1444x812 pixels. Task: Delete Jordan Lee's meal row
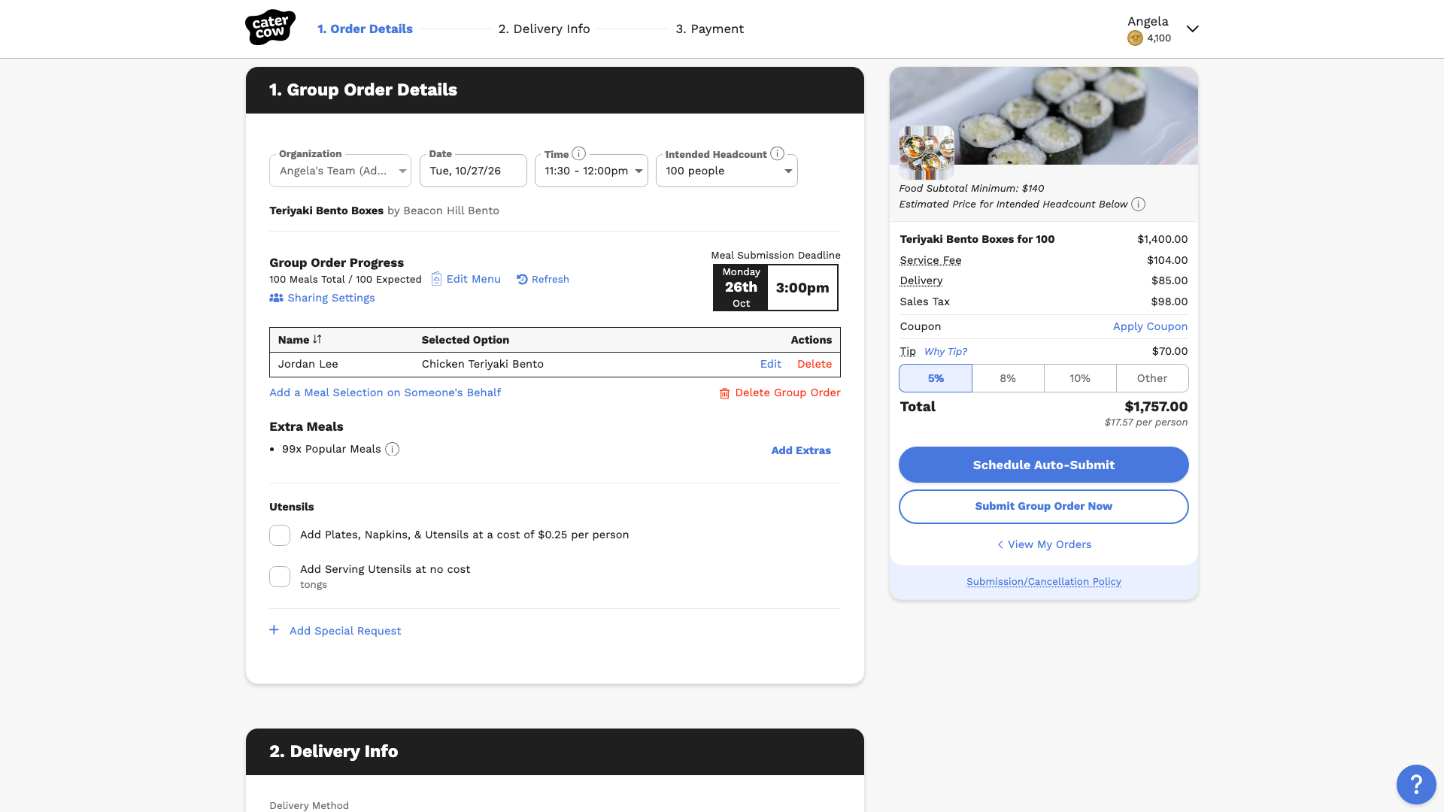click(x=815, y=364)
